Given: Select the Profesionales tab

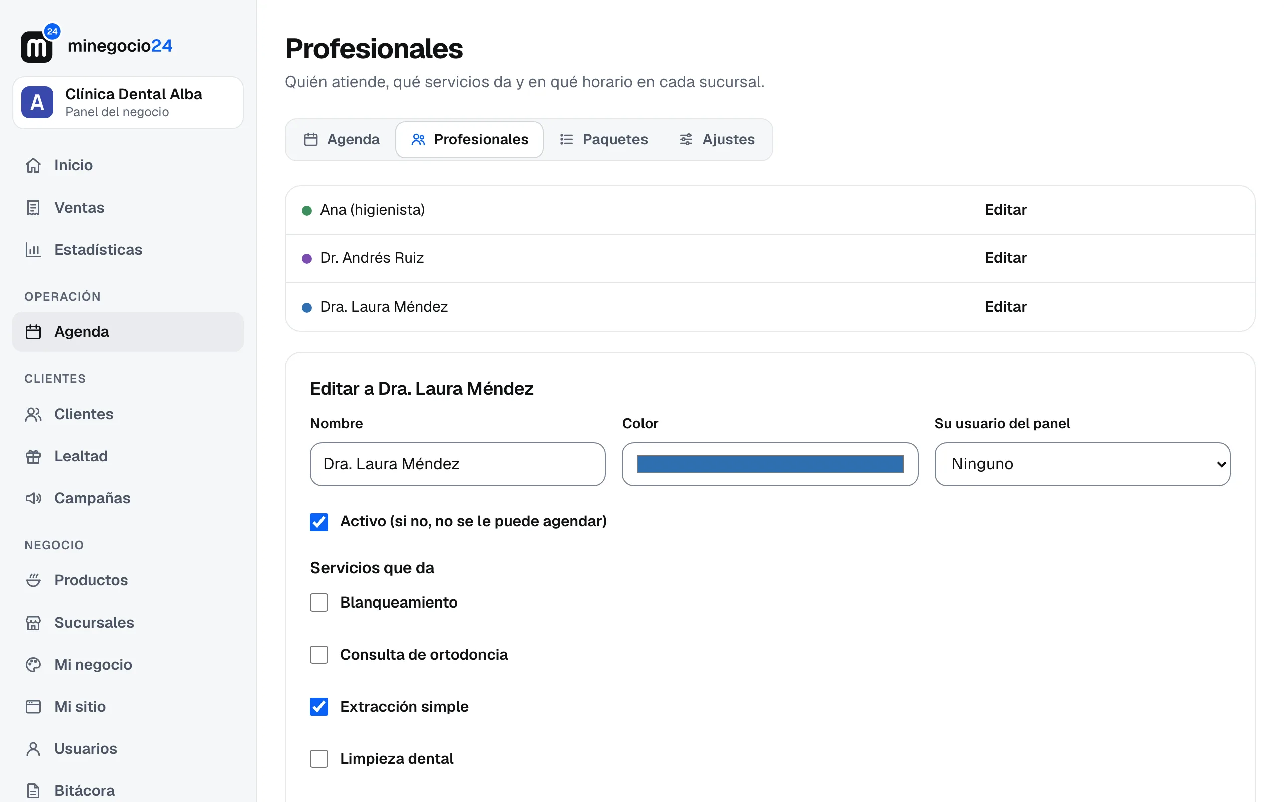Looking at the screenshot, I should 469,139.
